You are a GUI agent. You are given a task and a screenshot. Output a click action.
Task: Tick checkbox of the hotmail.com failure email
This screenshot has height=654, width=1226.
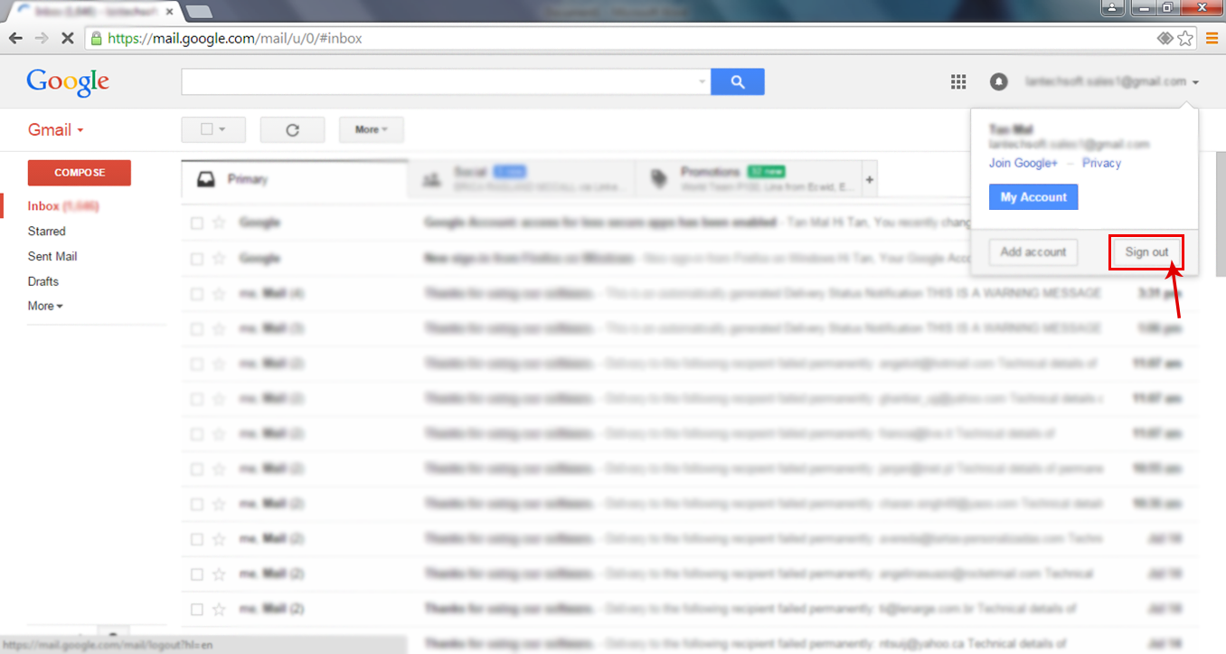[x=197, y=364]
